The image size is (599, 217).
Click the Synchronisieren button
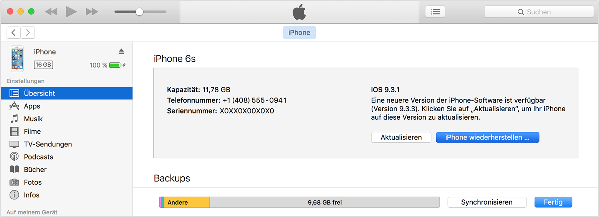[x=486, y=202]
